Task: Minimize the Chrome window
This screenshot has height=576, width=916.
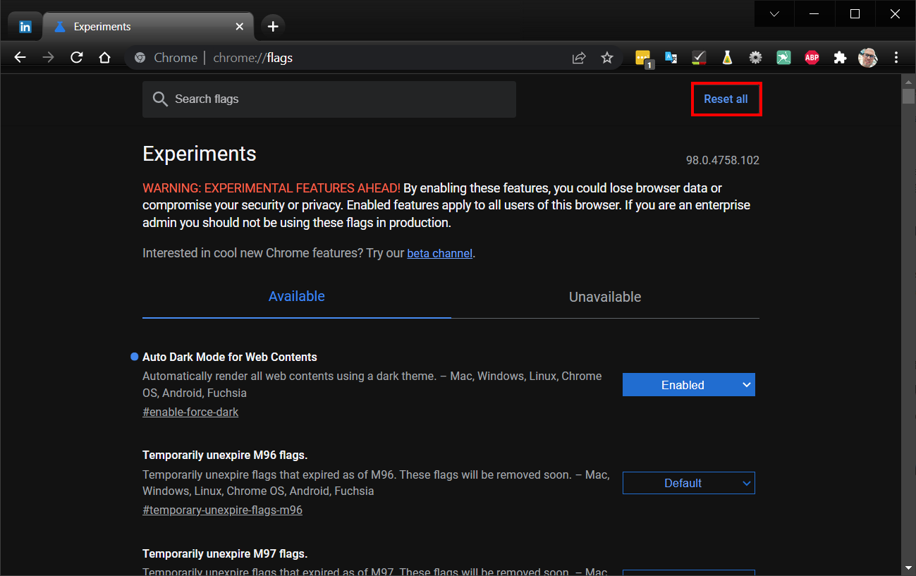Action: [814, 14]
